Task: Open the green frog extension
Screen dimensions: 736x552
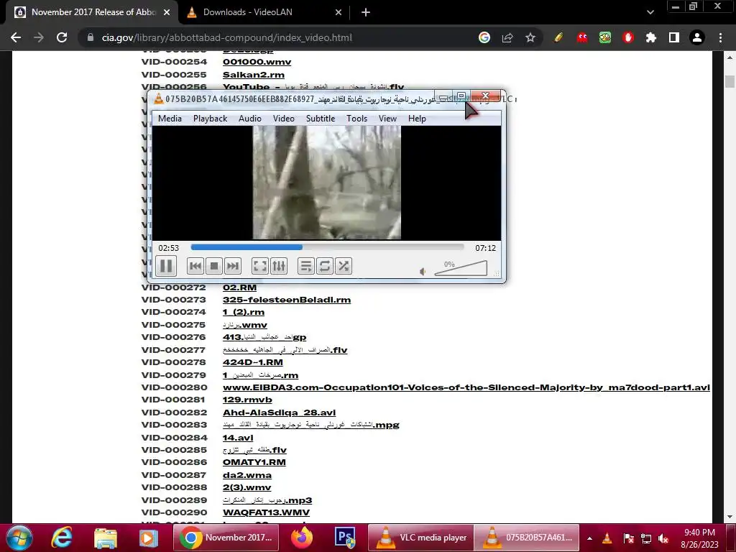Action: coord(605,37)
